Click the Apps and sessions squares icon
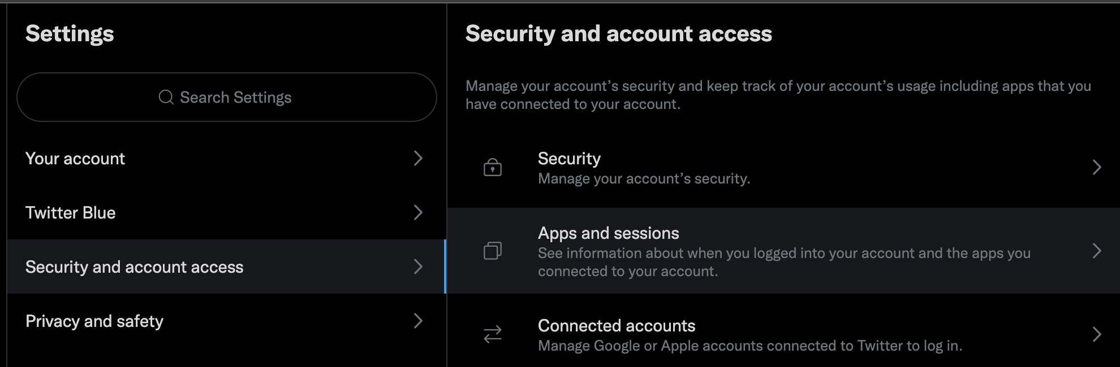This screenshot has height=367, width=1120. coord(493,251)
